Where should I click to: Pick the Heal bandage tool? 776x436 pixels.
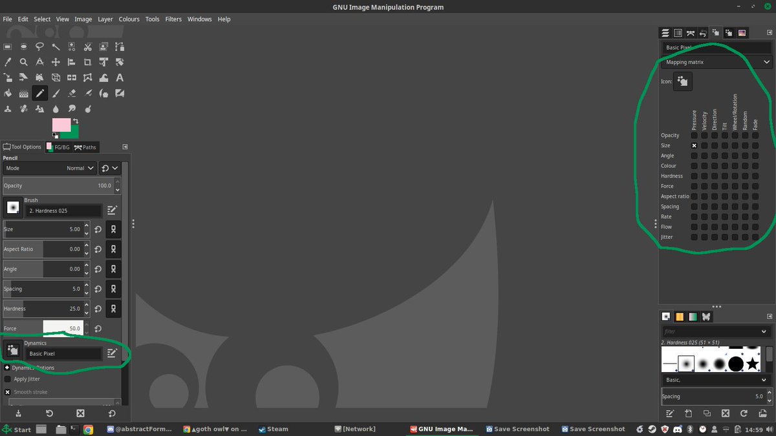(24, 109)
